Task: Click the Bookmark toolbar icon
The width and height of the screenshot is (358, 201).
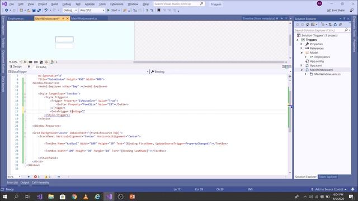Action: (x=159, y=10)
